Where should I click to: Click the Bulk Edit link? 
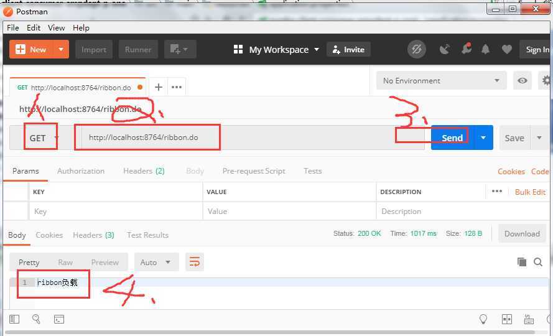pyautogui.click(x=530, y=192)
